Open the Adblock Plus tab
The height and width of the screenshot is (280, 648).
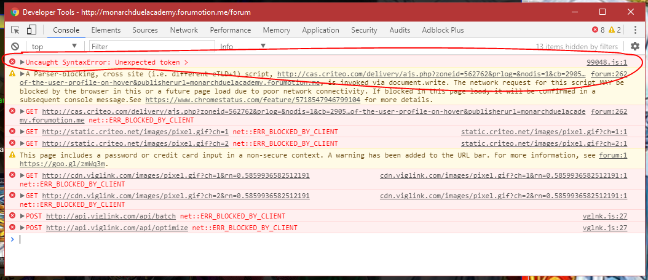[x=443, y=30]
